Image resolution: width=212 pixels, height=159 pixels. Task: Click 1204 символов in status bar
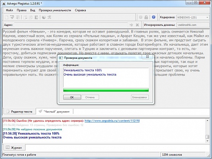point(172,155)
